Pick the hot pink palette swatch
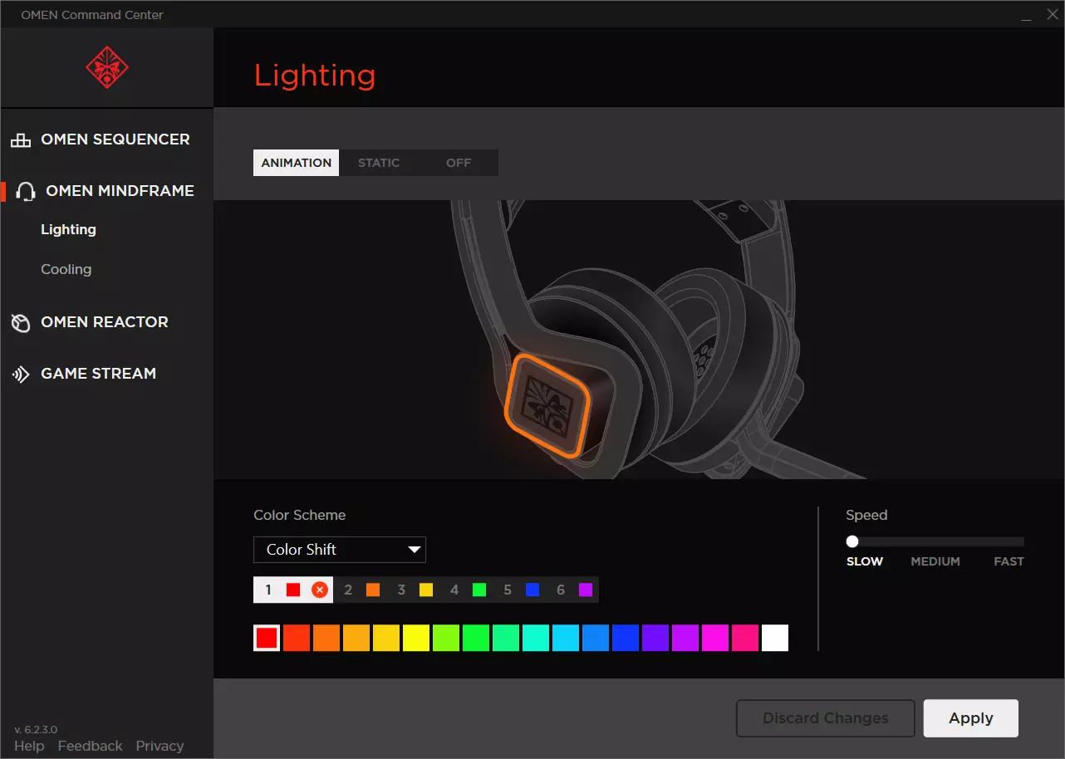Viewport: 1065px width, 759px height. pos(745,638)
